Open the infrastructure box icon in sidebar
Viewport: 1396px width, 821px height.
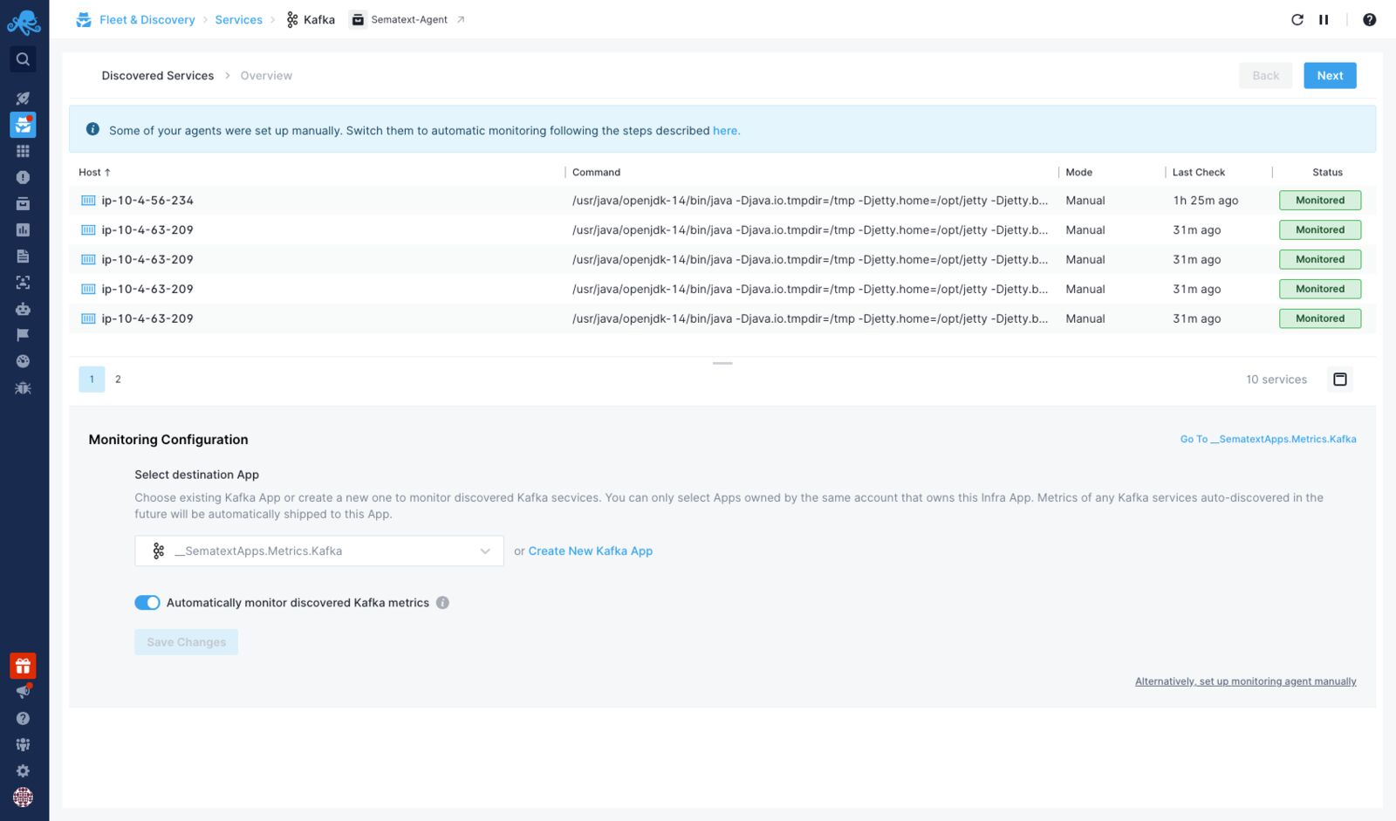point(24,203)
